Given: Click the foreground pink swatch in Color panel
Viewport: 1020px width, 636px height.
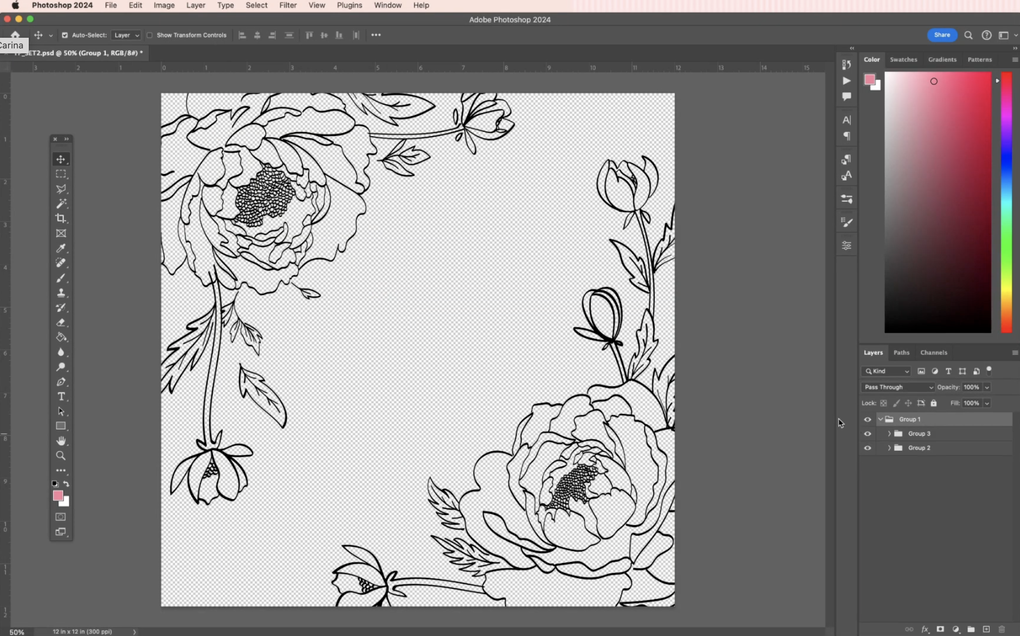Looking at the screenshot, I should 870,80.
